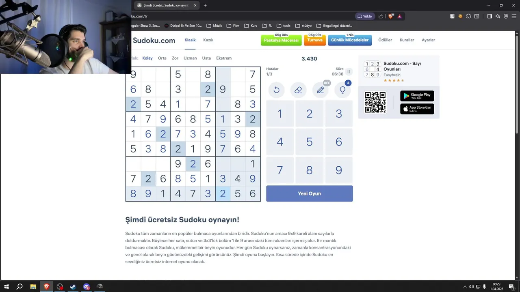The width and height of the screenshot is (520, 292).
Task: Select Ekstrem difficulty
Action: point(224,58)
